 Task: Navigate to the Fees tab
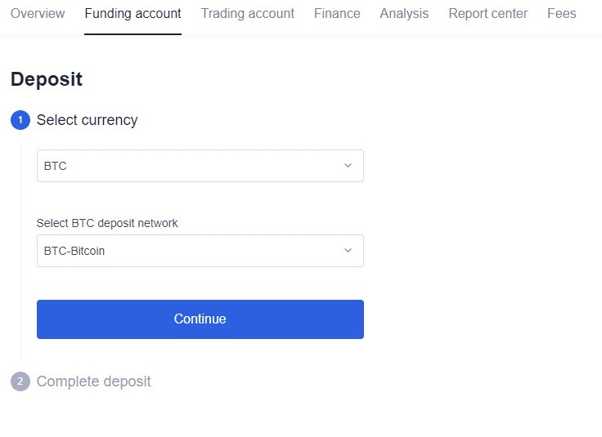(561, 14)
